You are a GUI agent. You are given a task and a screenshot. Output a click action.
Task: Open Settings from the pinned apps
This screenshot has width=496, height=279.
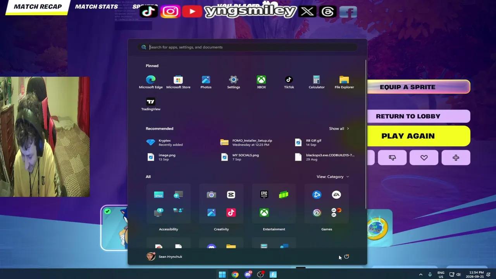(x=233, y=82)
